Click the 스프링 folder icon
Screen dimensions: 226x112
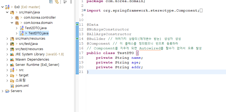tap(12, 81)
